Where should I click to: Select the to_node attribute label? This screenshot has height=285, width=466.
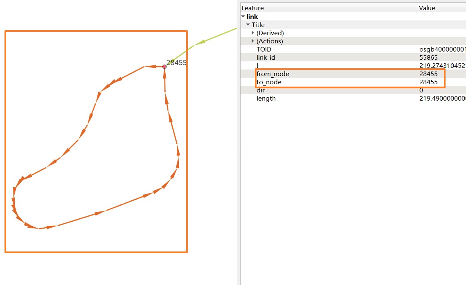click(x=269, y=82)
